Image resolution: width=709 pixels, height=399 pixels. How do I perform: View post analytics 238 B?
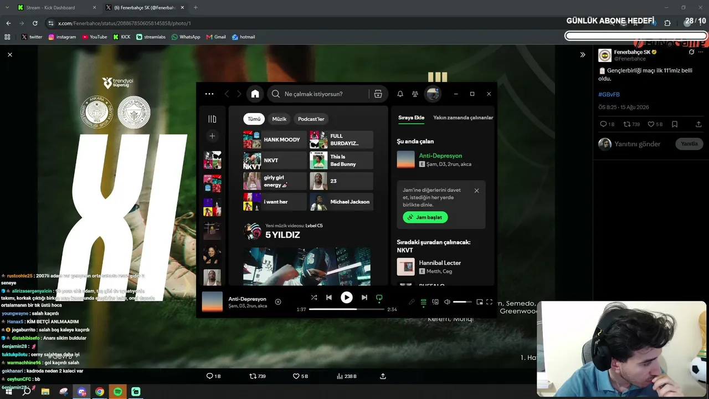[347, 376]
